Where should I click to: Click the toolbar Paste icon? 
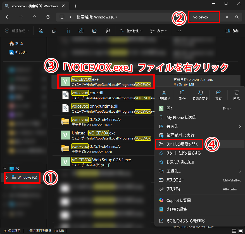68,31
